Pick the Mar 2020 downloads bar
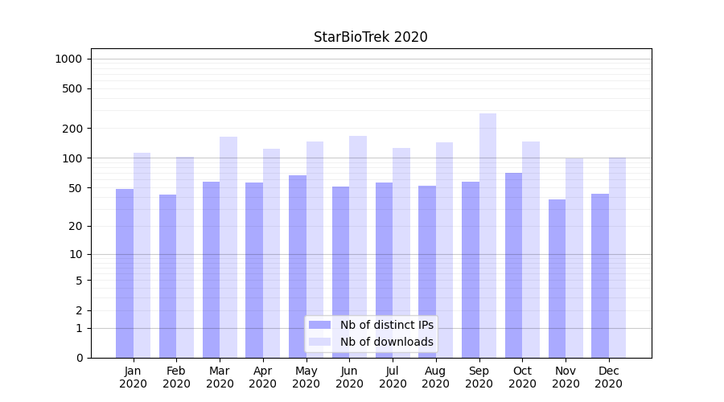724x402 pixels. [228, 247]
